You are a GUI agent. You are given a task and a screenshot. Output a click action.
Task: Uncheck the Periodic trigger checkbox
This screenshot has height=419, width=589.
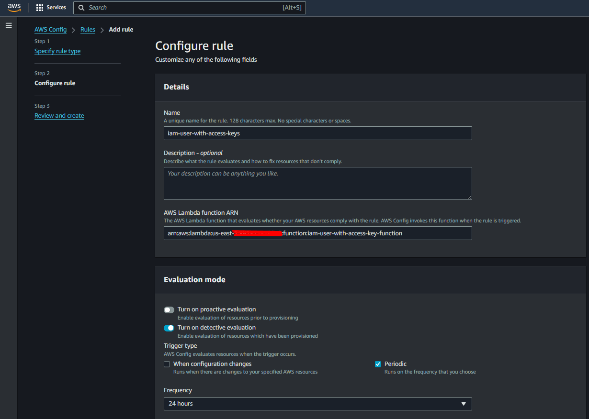click(378, 364)
